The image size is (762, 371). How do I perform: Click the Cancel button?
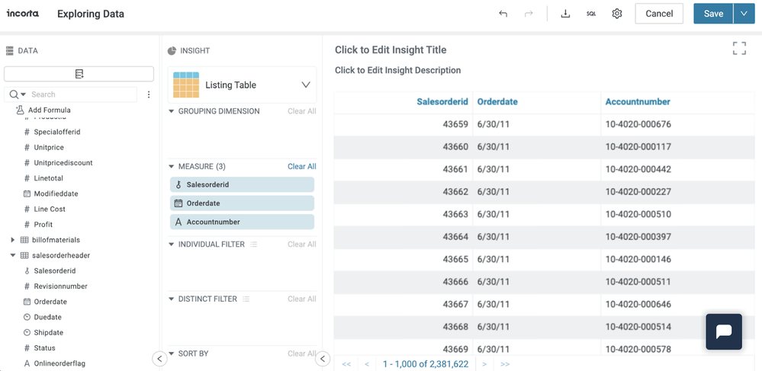point(658,14)
